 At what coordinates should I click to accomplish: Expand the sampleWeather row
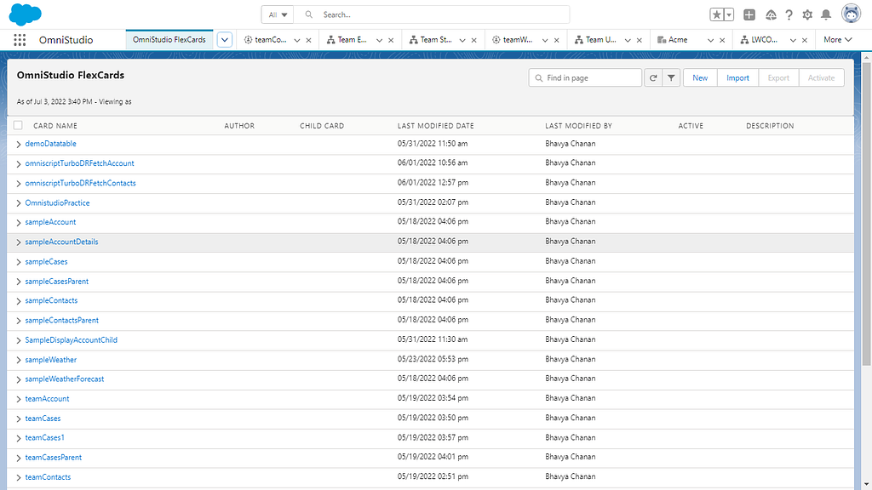(x=19, y=360)
